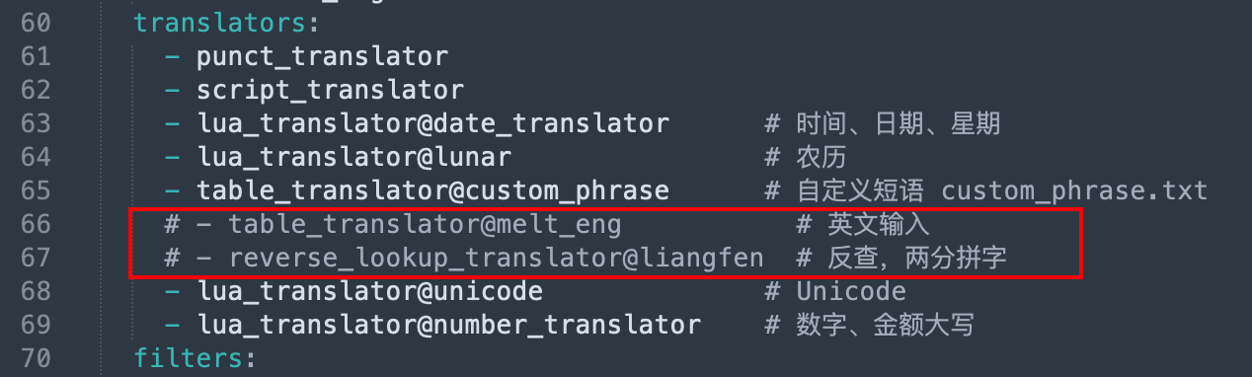The width and height of the screenshot is (1252, 377).
Task: Select line number 66 in the gutter
Action: [x=35, y=224]
